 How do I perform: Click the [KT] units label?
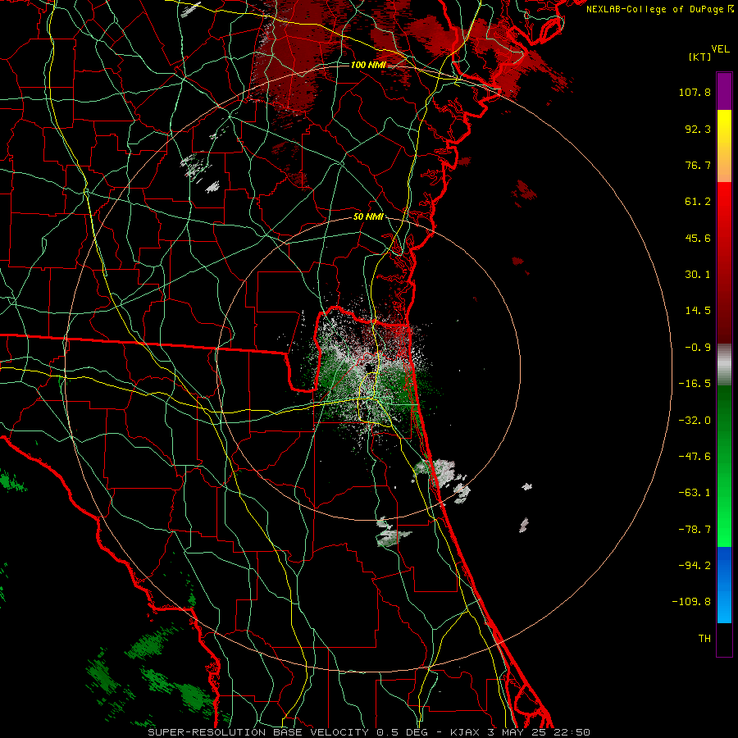tap(699, 57)
